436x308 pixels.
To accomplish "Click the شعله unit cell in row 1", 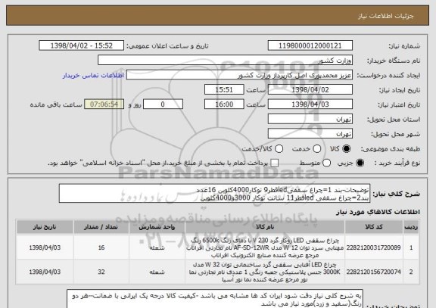I will pyautogui.click(x=157, y=247).
